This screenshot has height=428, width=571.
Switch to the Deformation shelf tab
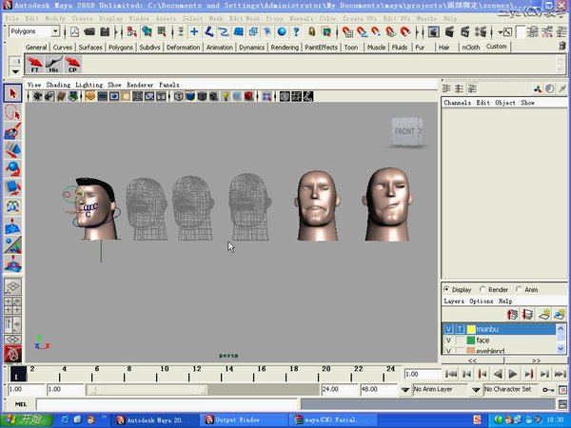coord(183,48)
